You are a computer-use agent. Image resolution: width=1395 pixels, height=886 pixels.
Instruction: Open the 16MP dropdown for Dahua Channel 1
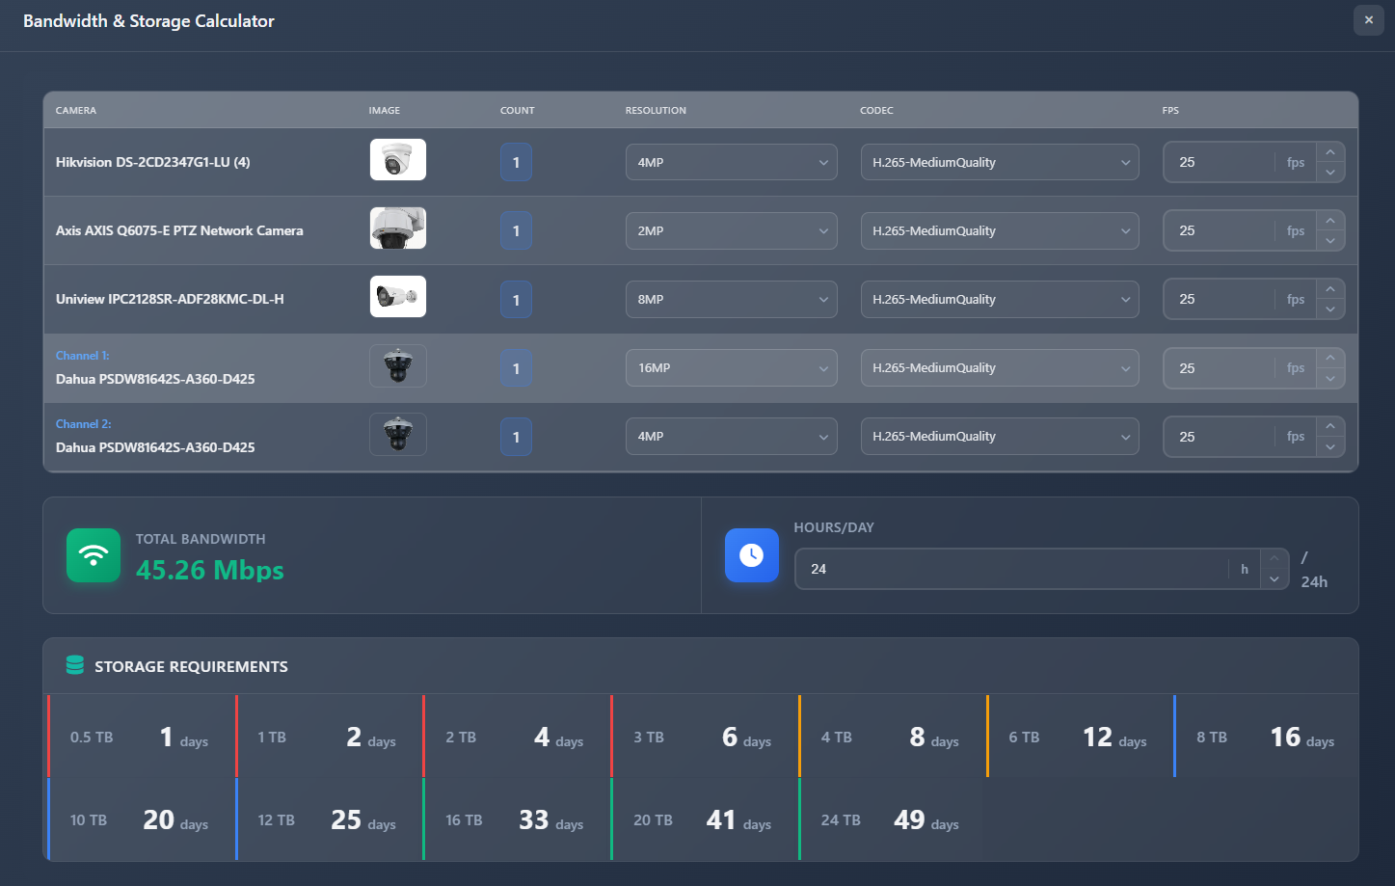pos(730,367)
